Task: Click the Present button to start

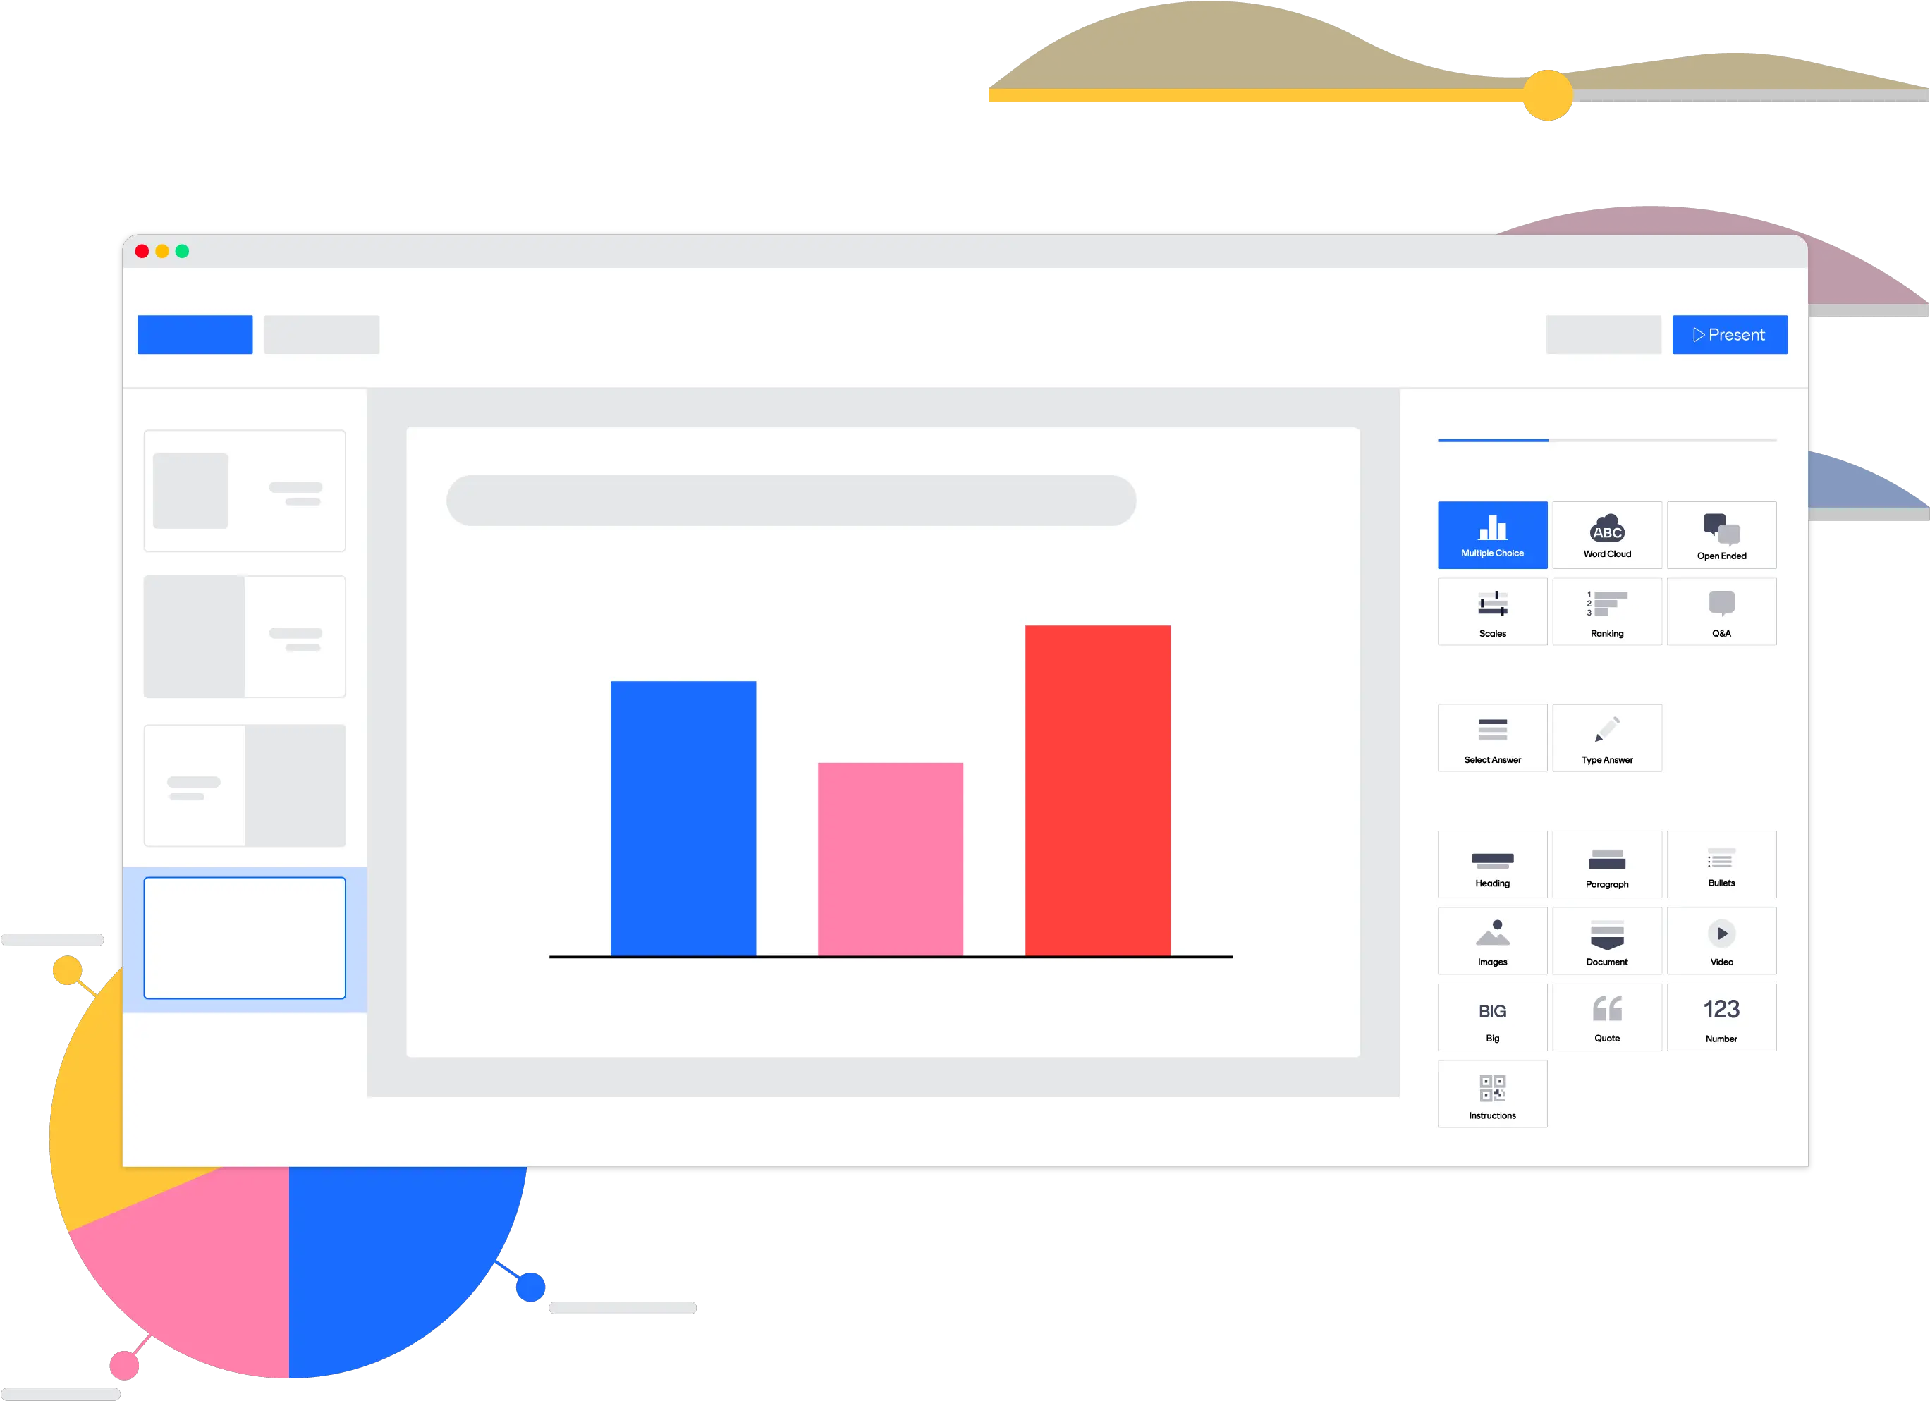Action: (1728, 333)
